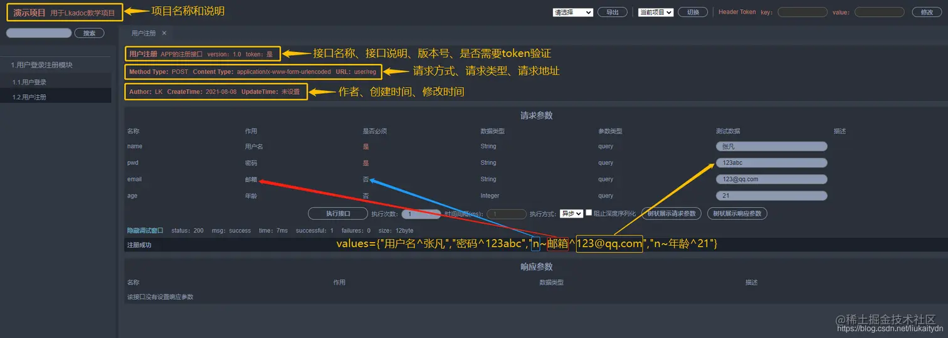This screenshot has width=948, height=338.
Task: Open the 执行方式 异步 dropdown
Action: (571, 214)
